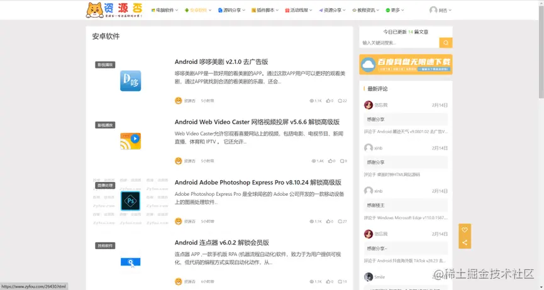Click the share floating button

(x=465, y=242)
